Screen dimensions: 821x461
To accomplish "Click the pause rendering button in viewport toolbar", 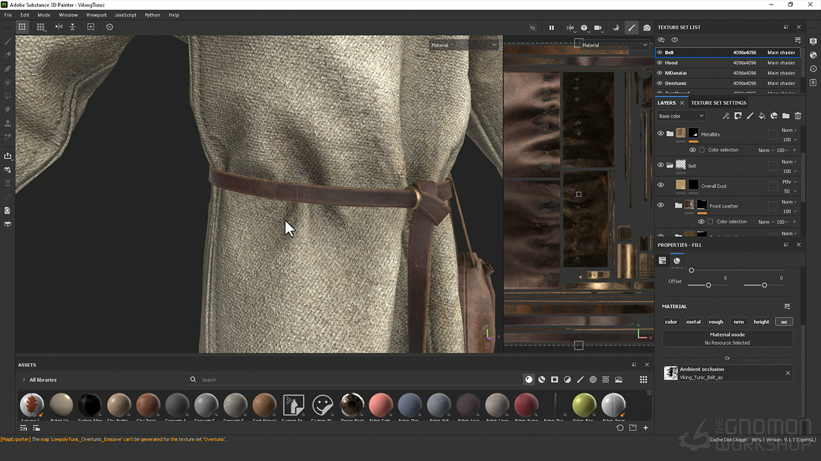I will (x=551, y=28).
